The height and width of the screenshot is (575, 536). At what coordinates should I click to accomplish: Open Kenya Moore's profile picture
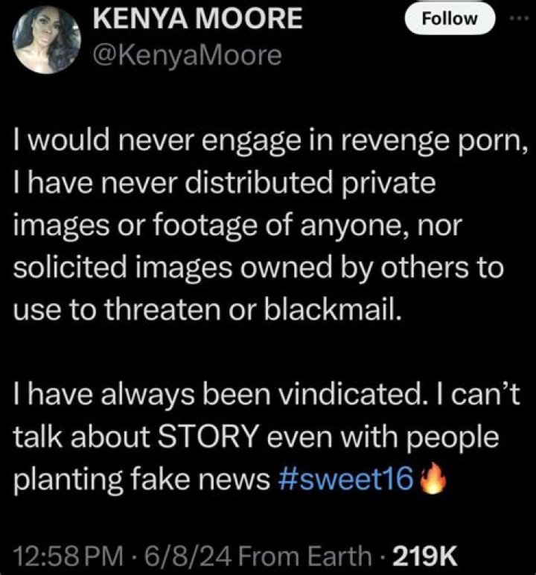46,40
